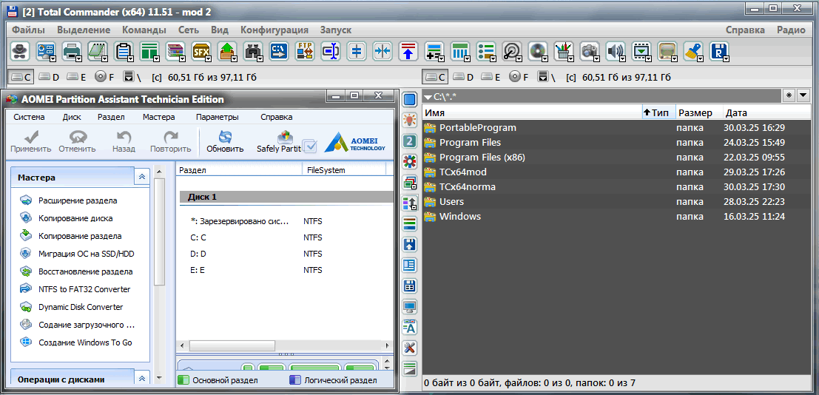Click the light bulb icon in vertical bar
819x395 pixels.
(x=410, y=120)
